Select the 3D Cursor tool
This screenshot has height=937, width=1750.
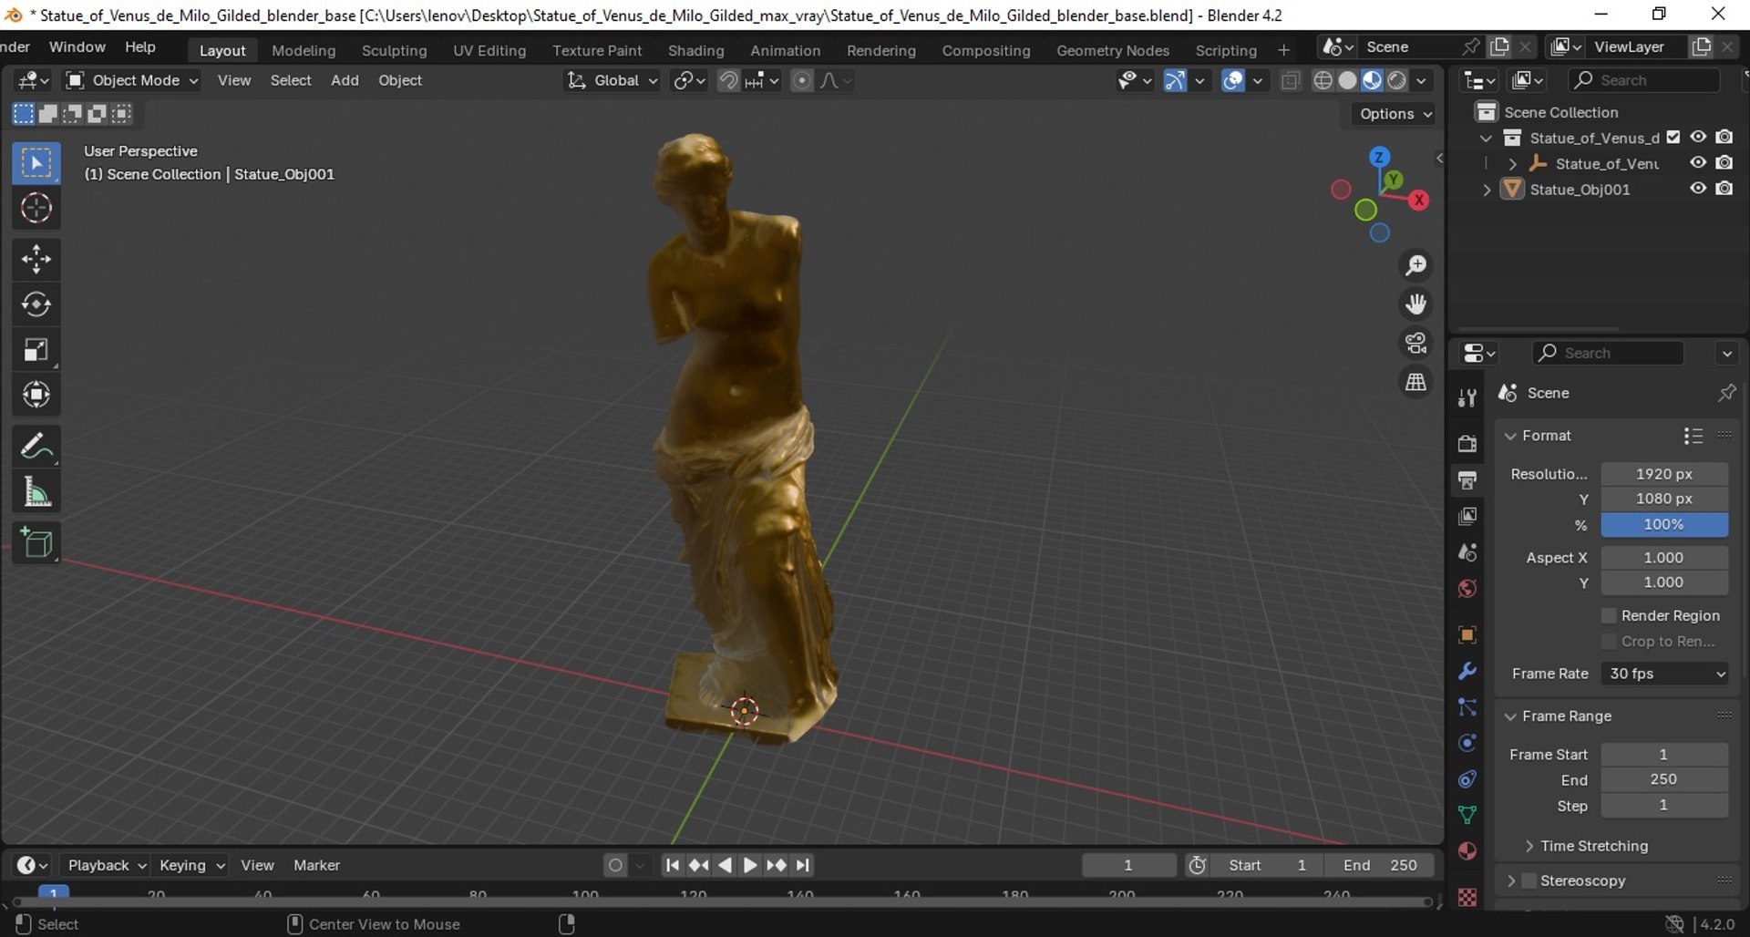pos(36,208)
